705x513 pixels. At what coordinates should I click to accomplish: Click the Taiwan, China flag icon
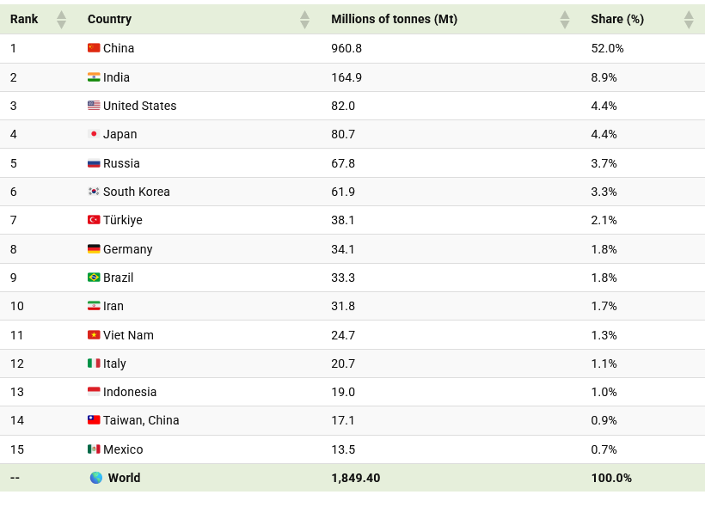pyautogui.click(x=94, y=420)
